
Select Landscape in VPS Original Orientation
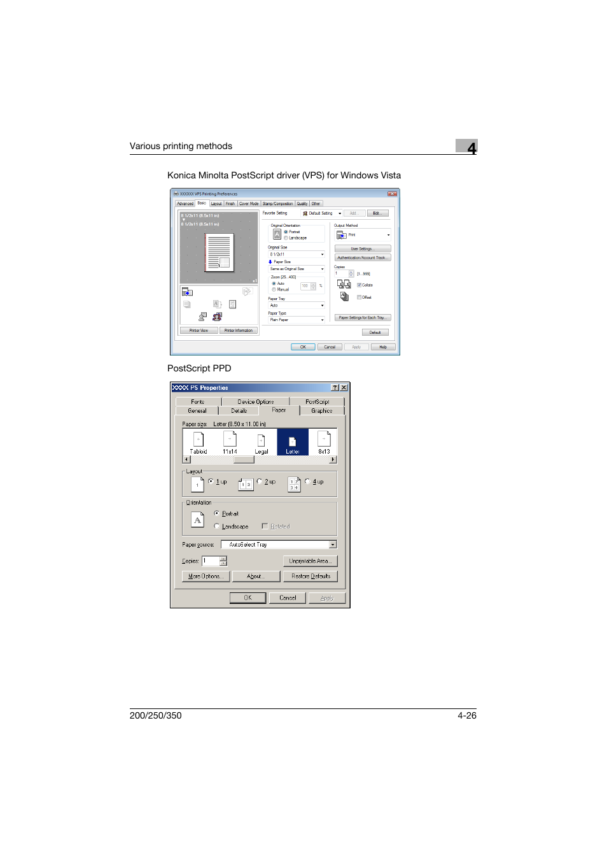(x=286, y=238)
